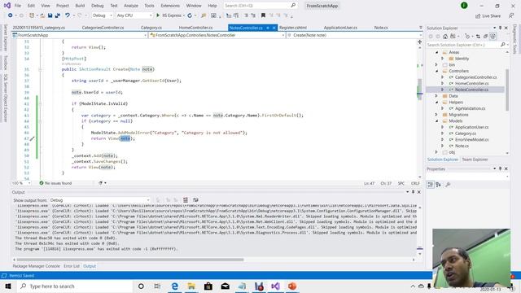
Task: Click the Save All icon in the toolbar
Action: click(58, 15)
